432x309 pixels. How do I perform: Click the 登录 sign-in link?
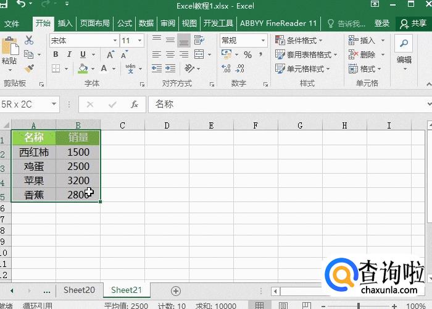point(382,23)
